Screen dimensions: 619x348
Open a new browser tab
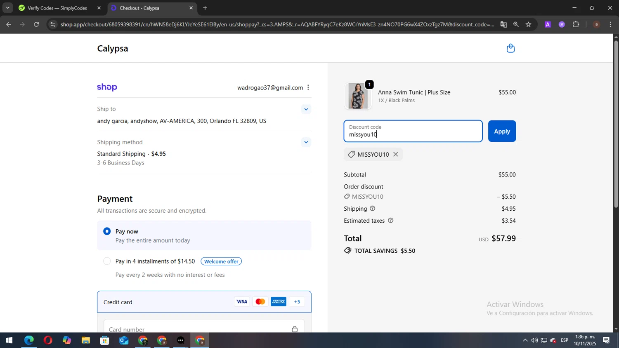205,8
